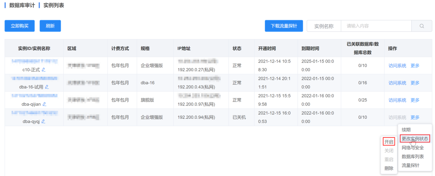Edit name of instance c10-正式
The width and height of the screenshot is (435, 176).
pyautogui.click(x=43, y=70)
